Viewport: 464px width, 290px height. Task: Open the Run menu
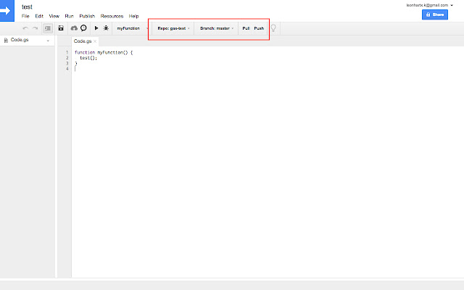coord(70,16)
